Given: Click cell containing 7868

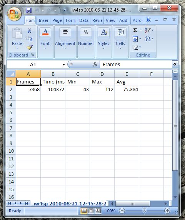Looking at the screenshot, I should [28, 89].
